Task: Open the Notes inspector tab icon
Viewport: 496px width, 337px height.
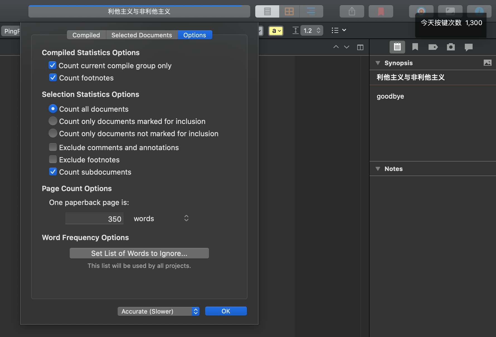Action: (x=397, y=47)
